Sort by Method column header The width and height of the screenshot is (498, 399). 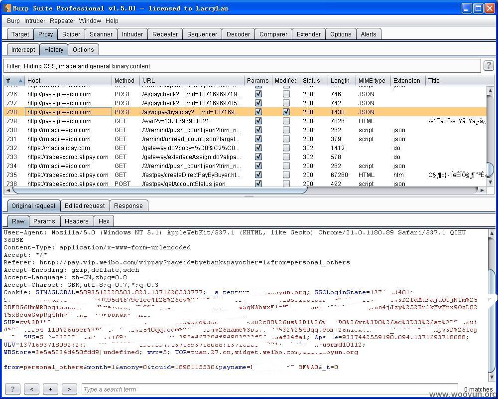[126, 80]
